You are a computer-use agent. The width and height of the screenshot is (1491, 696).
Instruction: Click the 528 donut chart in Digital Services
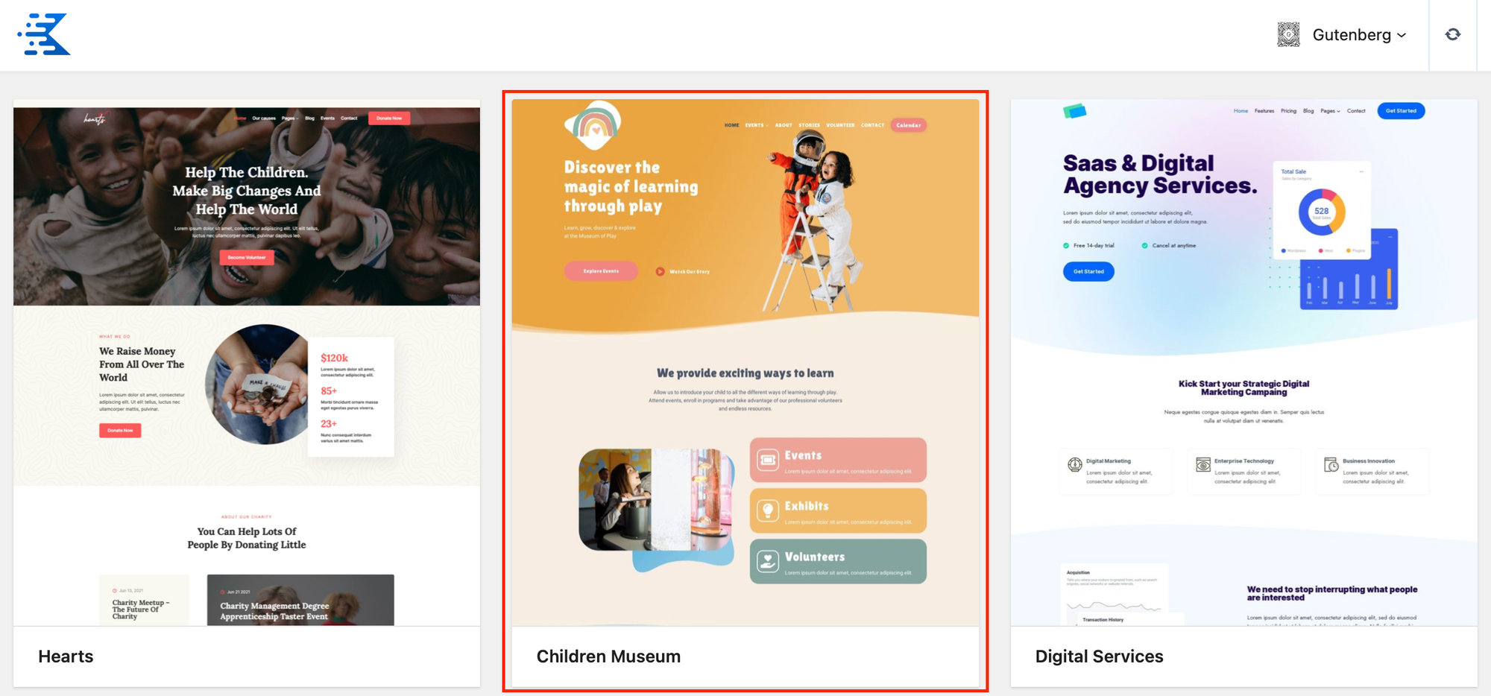click(x=1322, y=212)
